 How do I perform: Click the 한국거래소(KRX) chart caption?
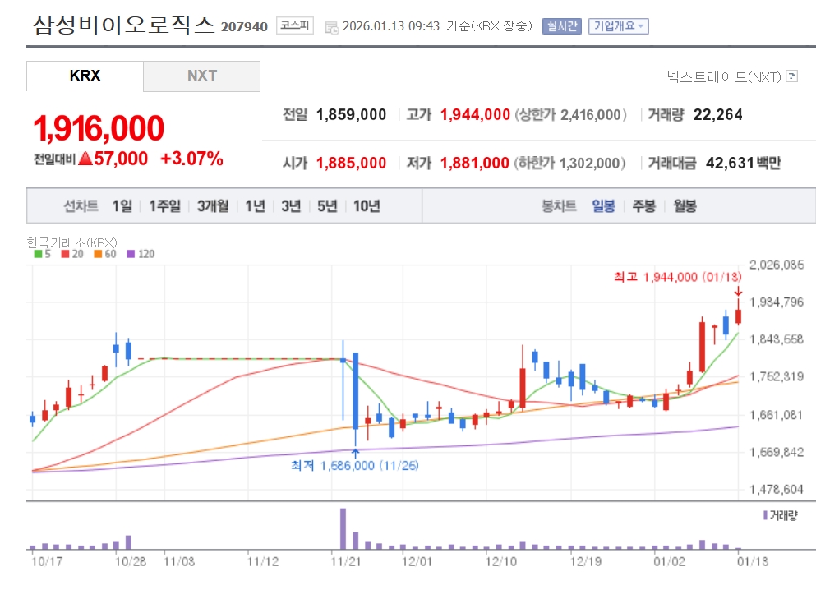(x=71, y=242)
